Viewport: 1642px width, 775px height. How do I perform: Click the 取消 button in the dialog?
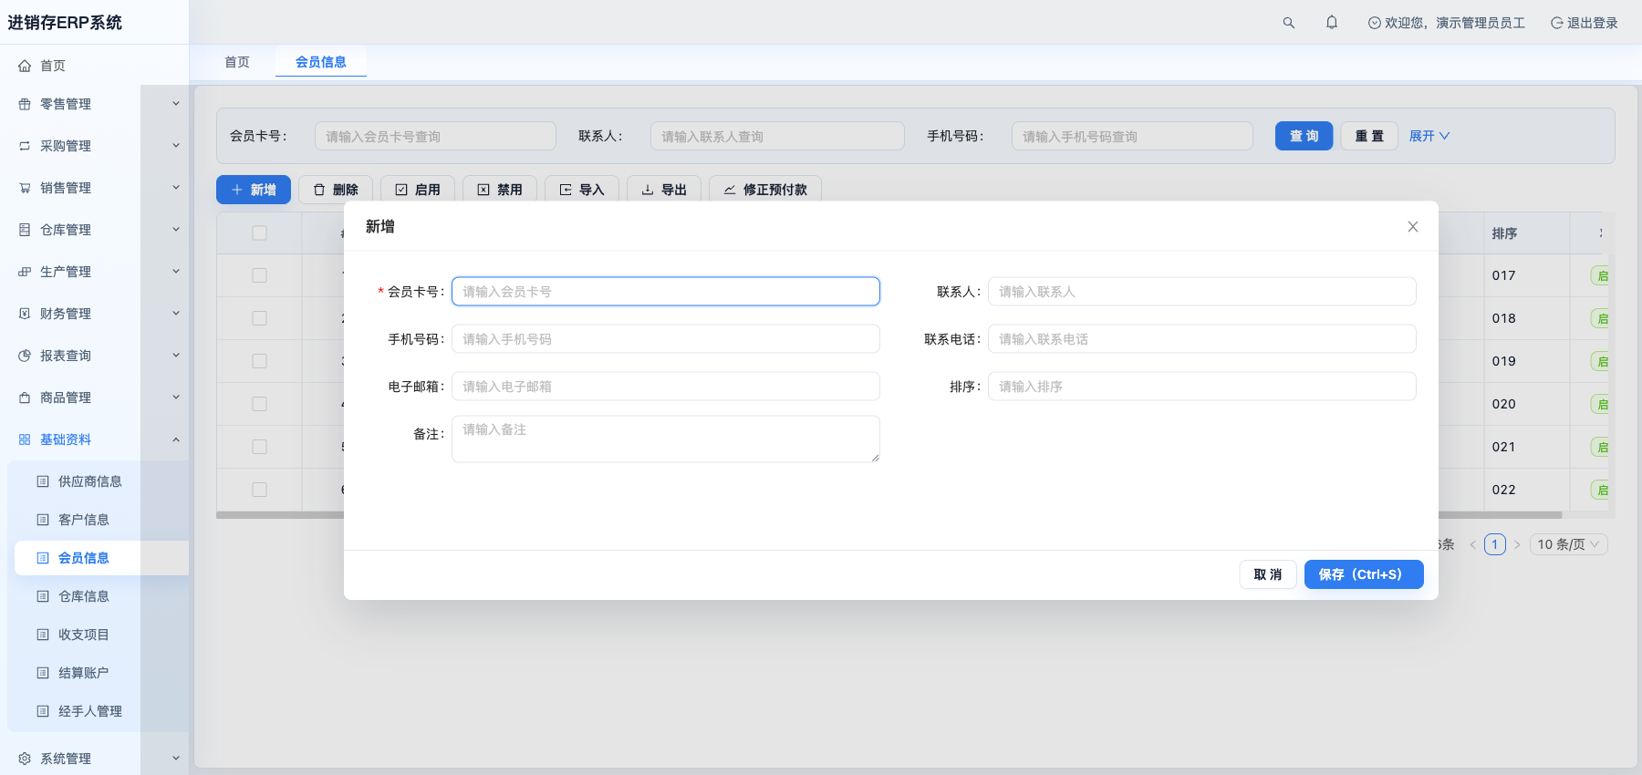pyautogui.click(x=1268, y=574)
